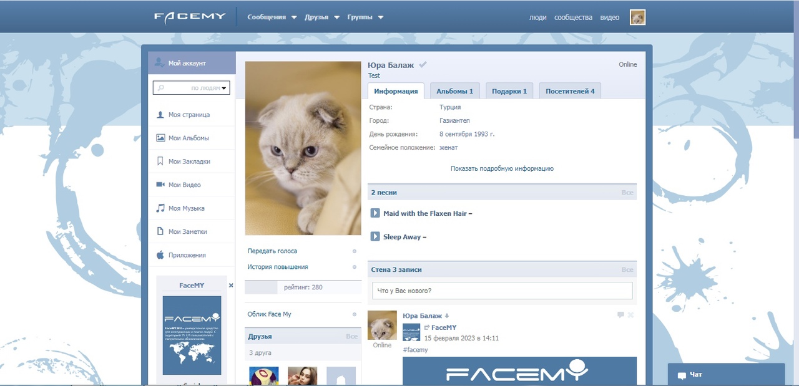Click the comment icon on the wall post
Image resolution: width=799 pixels, height=386 pixels.
coord(620,315)
